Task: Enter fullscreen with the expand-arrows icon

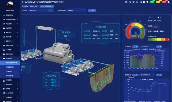Action: (x=141, y=2)
